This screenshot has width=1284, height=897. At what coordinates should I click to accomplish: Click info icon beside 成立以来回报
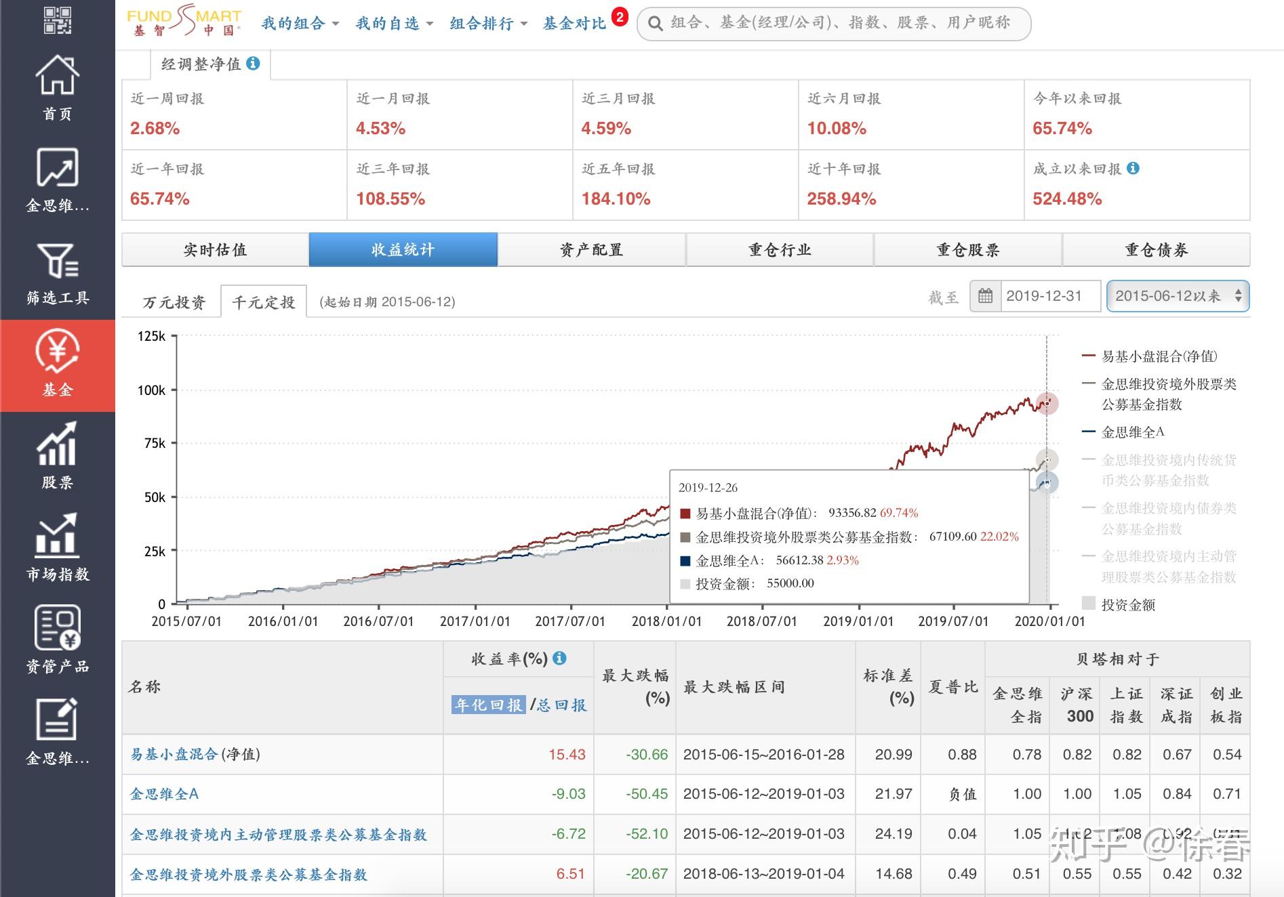pyautogui.click(x=1133, y=168)
